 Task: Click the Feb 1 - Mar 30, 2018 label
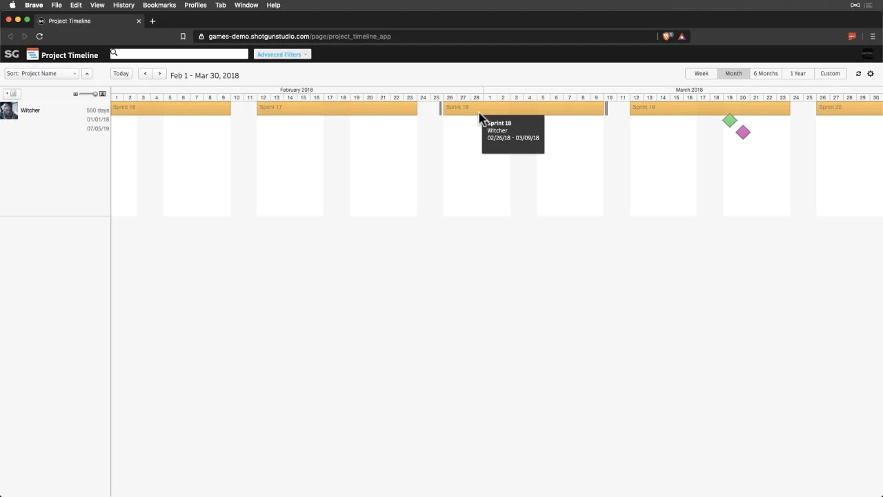coord(205,75)
